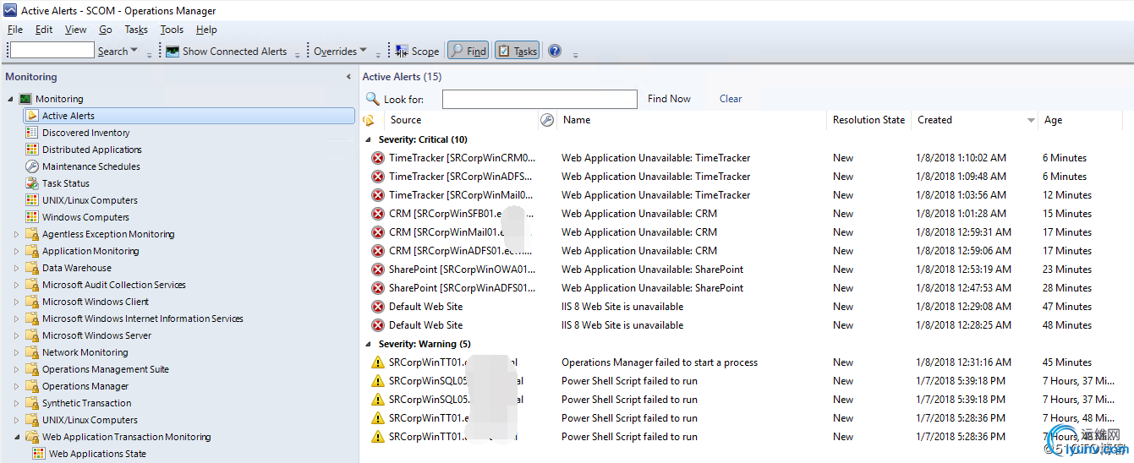Image resolution: width=1134 pixels, height=463 pixels.
Task: Open the Tasks menu
Action: (x=136, y=30)
